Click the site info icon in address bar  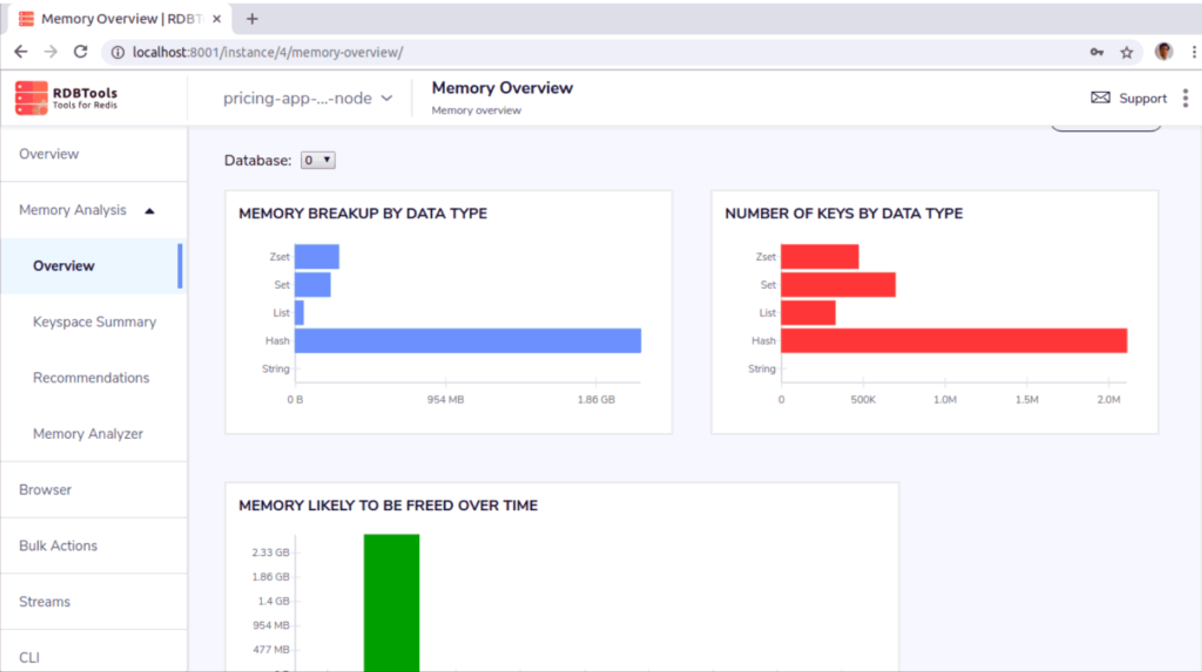tap(118, 52)
